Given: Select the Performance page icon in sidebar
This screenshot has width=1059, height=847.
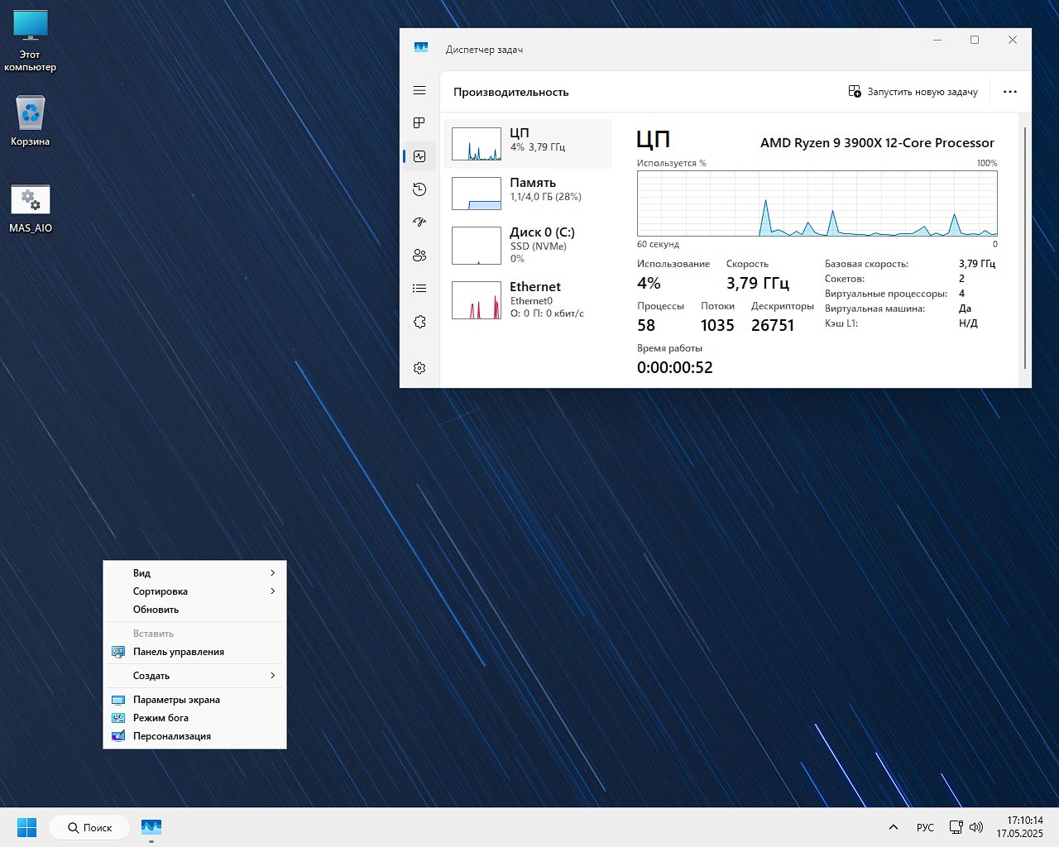Looking at the screenshot, I should coord(419,156).
